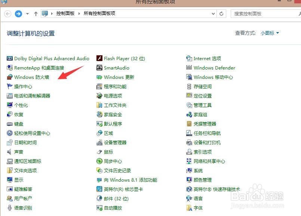
Task: Open the 疑难解答 link
Action: click(23, 189)
